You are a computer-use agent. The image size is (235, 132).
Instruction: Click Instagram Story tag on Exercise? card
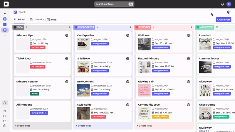coord(222,48)
